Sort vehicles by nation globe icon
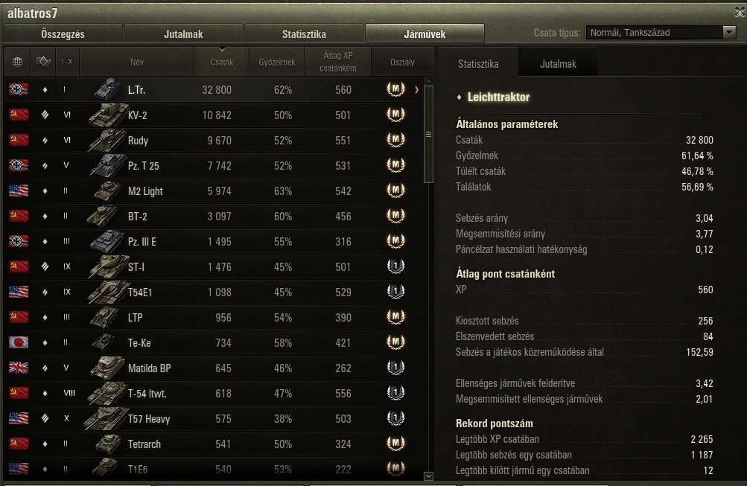 (x=17, y=62)
